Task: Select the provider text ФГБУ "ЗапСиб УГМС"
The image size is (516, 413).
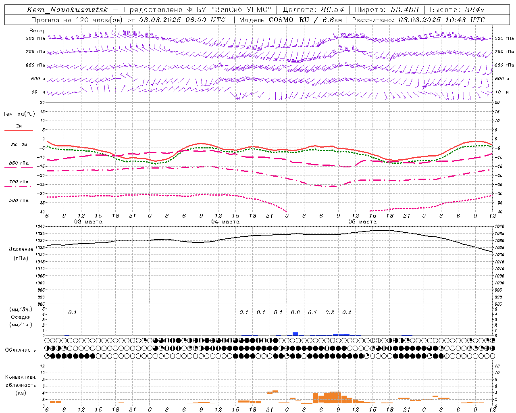Action: (x=229, y=10)
